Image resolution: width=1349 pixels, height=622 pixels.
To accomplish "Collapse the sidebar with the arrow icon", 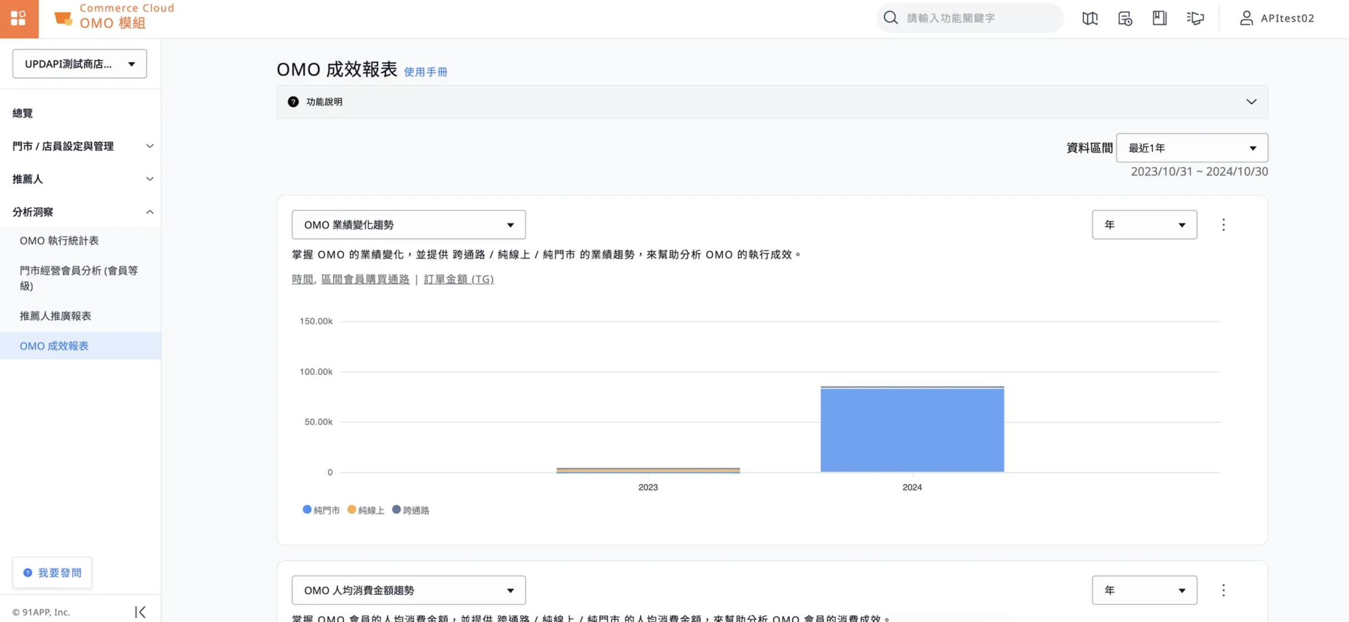I will click(140, 611).
